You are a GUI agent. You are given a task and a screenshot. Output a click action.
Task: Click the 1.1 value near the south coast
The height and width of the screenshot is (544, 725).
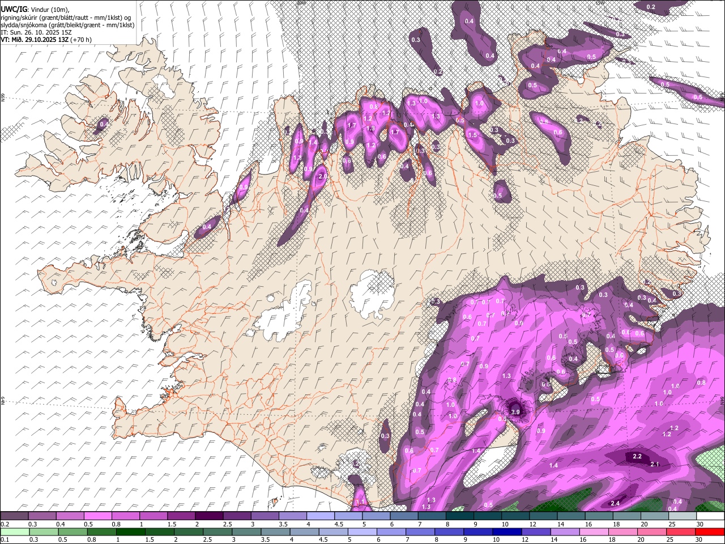pyautogui.click(x=361, y=502)
